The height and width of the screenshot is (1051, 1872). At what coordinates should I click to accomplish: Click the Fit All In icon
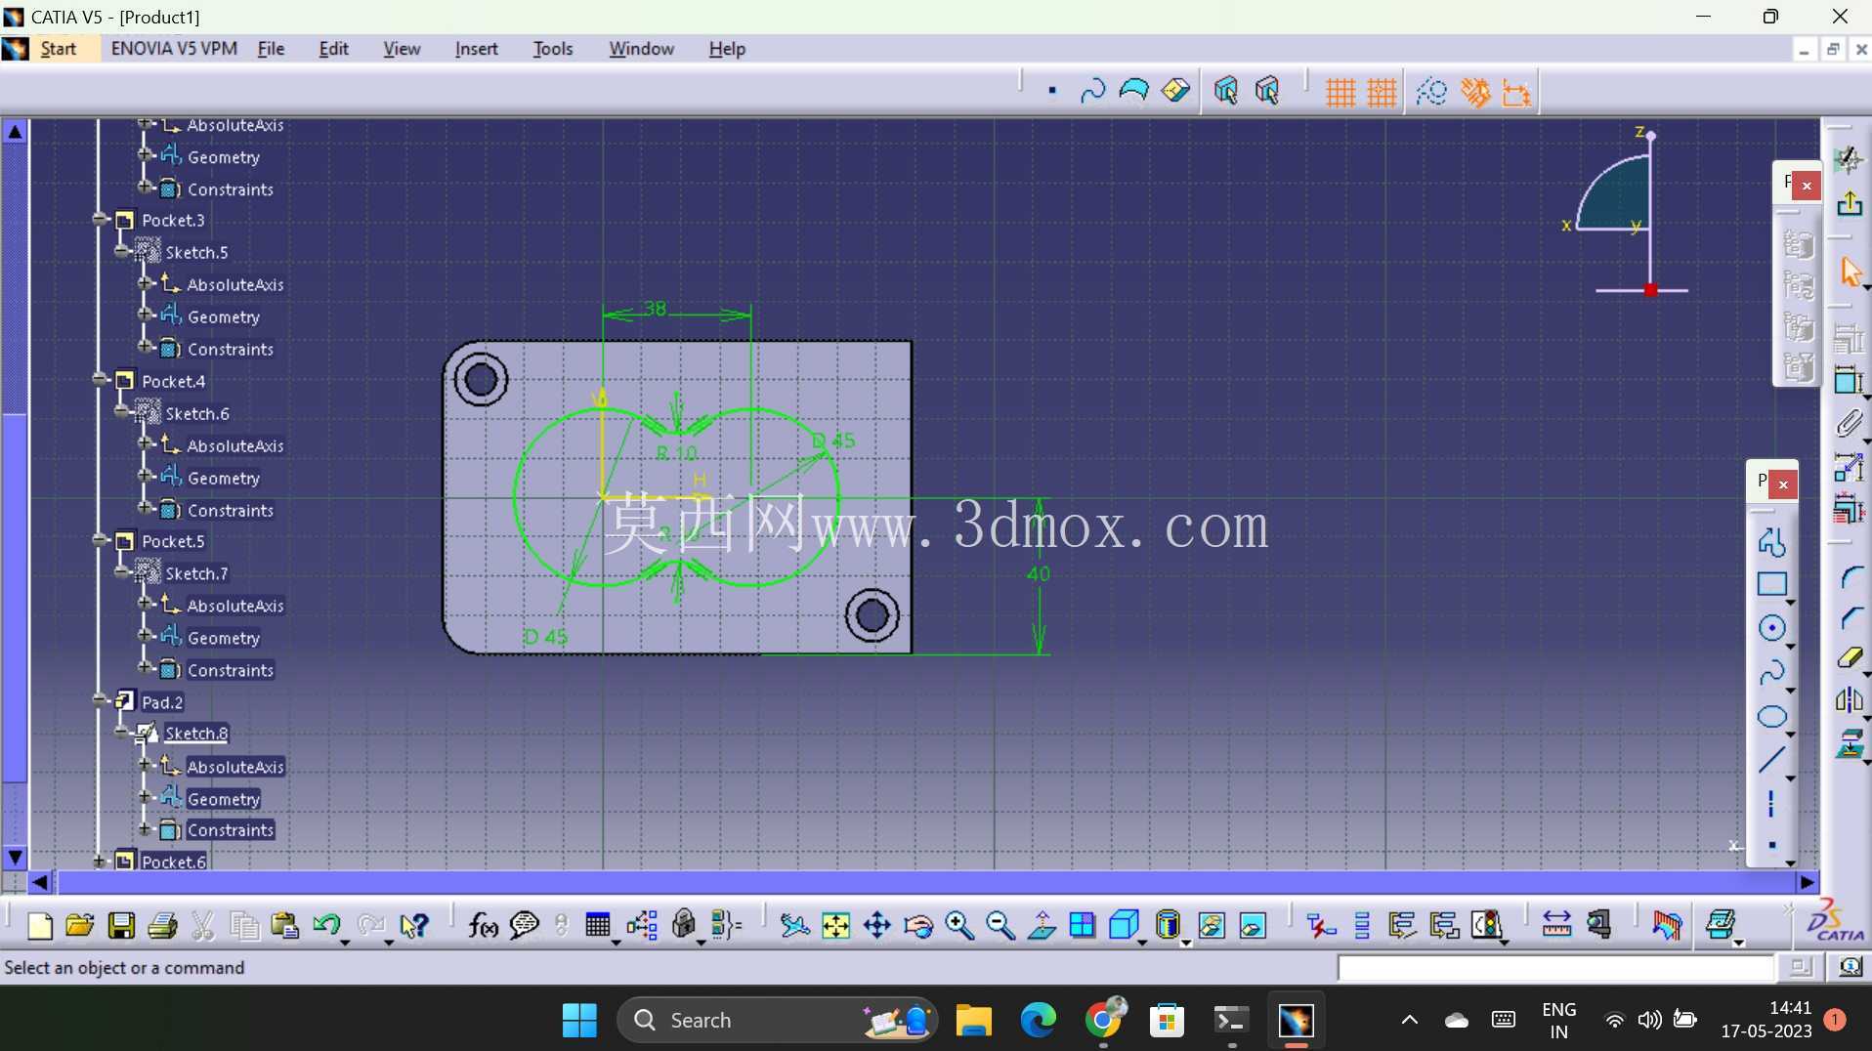click(836, 925)
